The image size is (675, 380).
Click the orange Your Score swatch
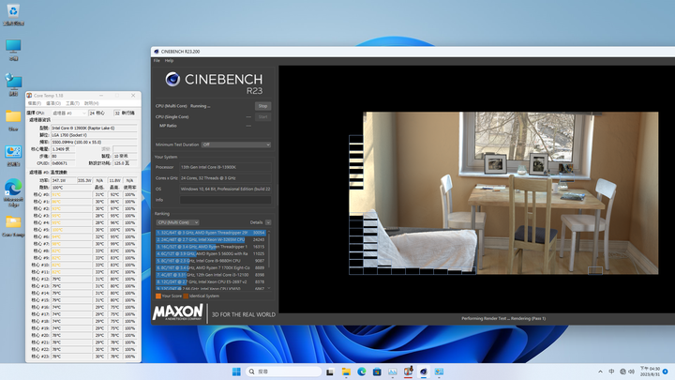pos(158,296)
